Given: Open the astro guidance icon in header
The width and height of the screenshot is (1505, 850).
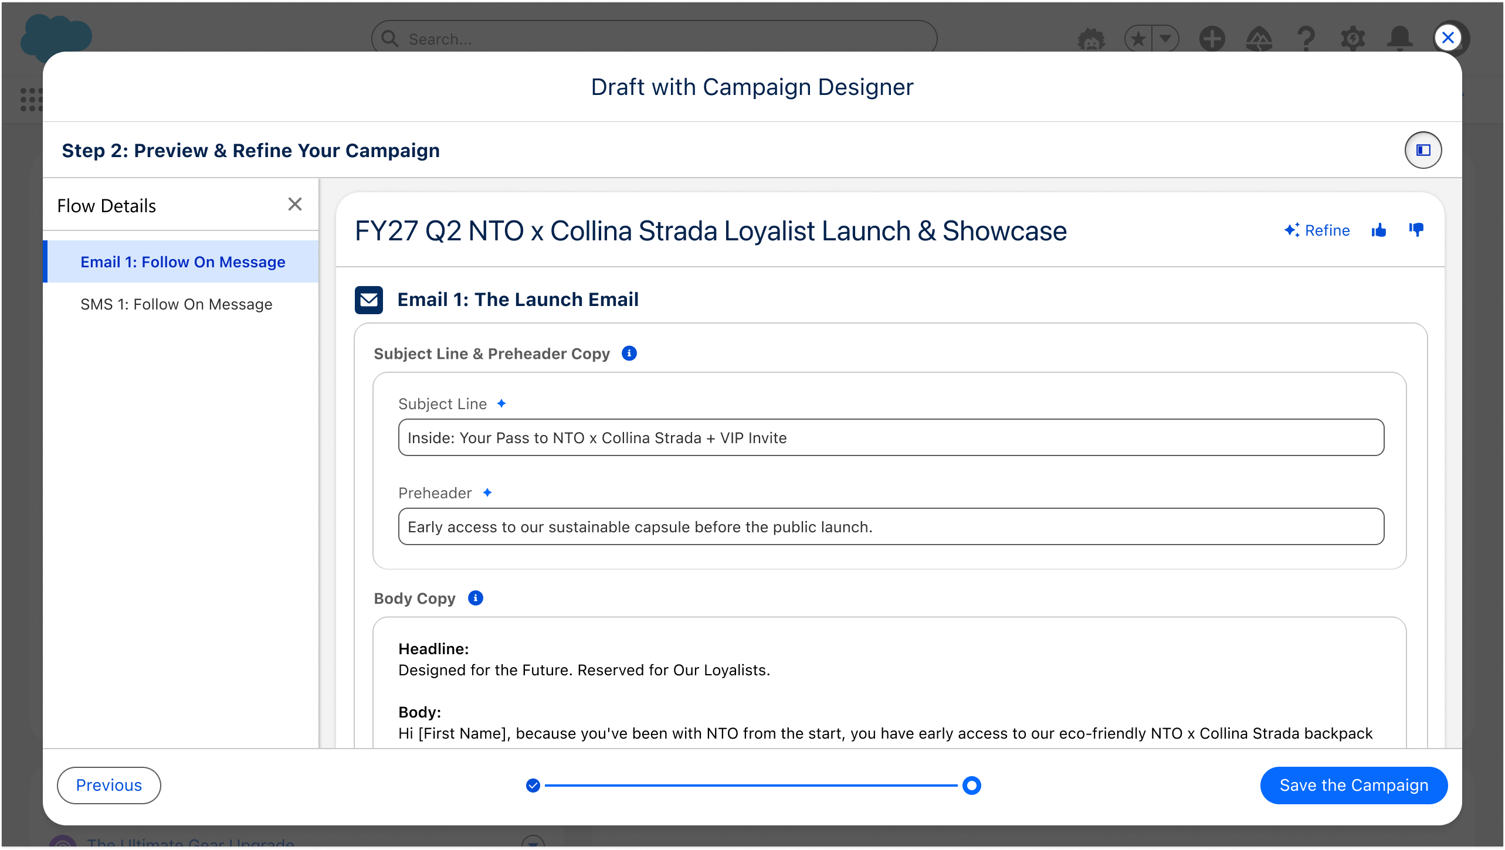Looking at the screenshot, I should pyautogui.click(x=1091, y=39).
